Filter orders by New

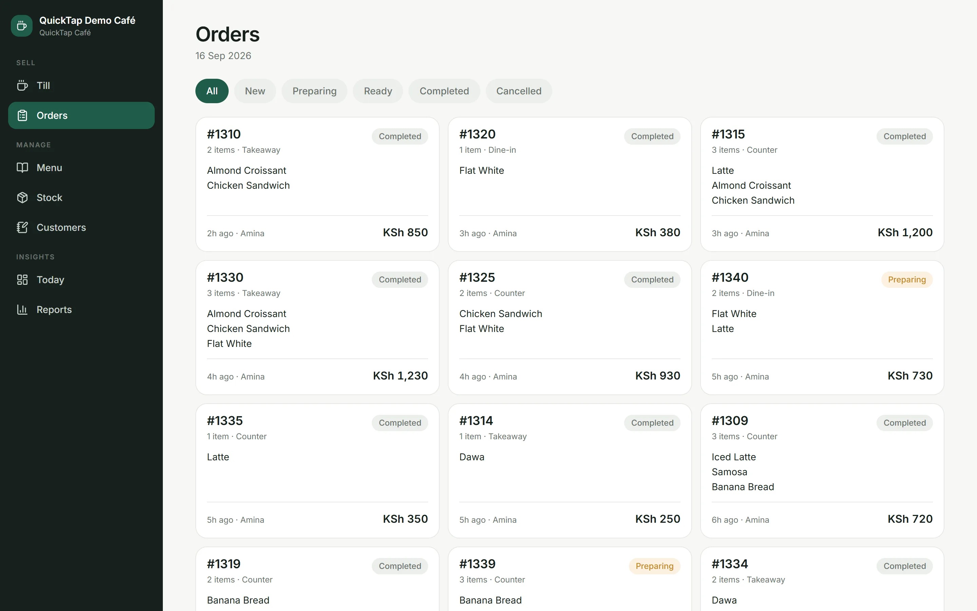255,91
